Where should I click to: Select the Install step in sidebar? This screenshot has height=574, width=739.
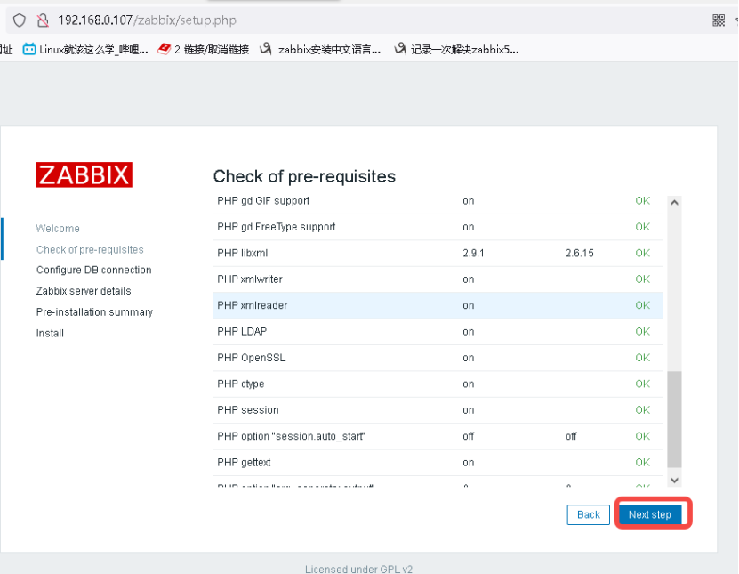point(50,334)
